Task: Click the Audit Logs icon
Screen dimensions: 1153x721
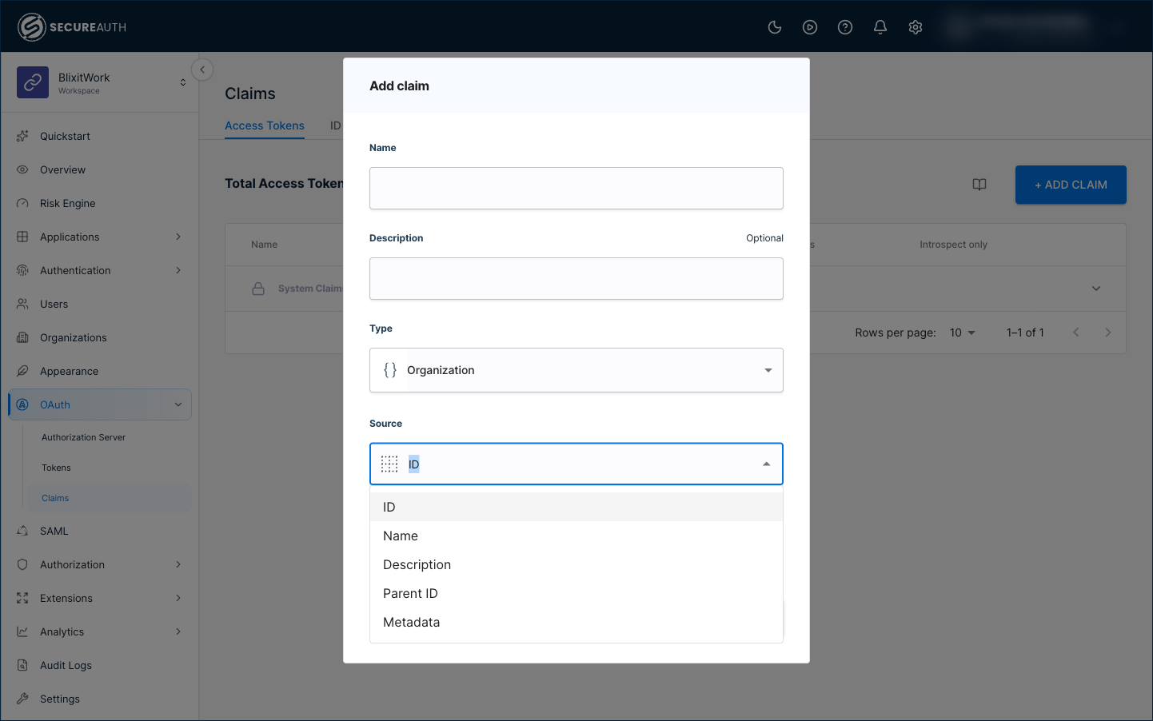Action: (22, 665)
